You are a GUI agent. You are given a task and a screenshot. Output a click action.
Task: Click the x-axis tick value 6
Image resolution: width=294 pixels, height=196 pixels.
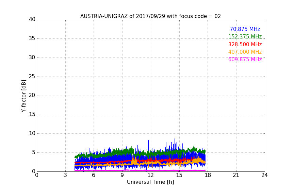[94, 175]
